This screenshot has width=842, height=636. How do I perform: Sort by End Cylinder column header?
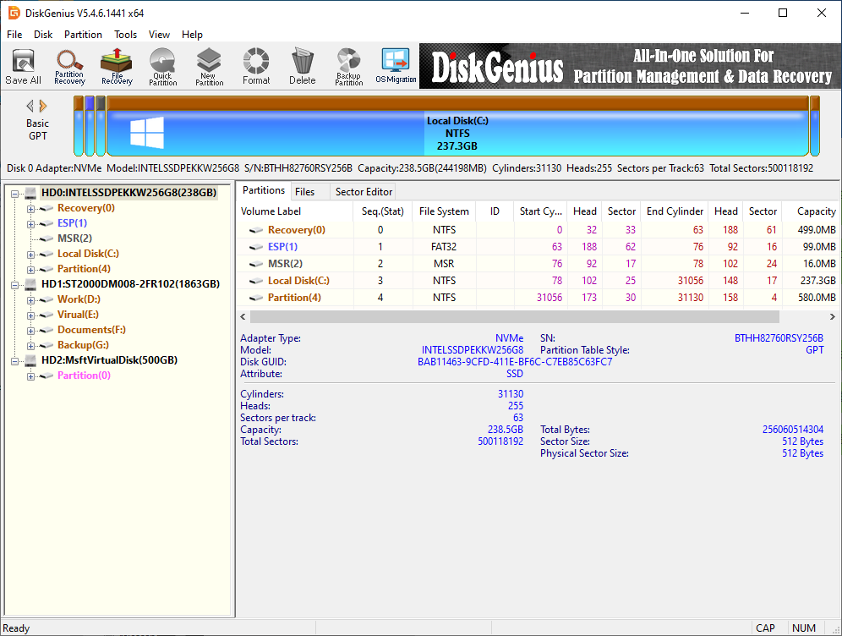click(x=675, y=211)
